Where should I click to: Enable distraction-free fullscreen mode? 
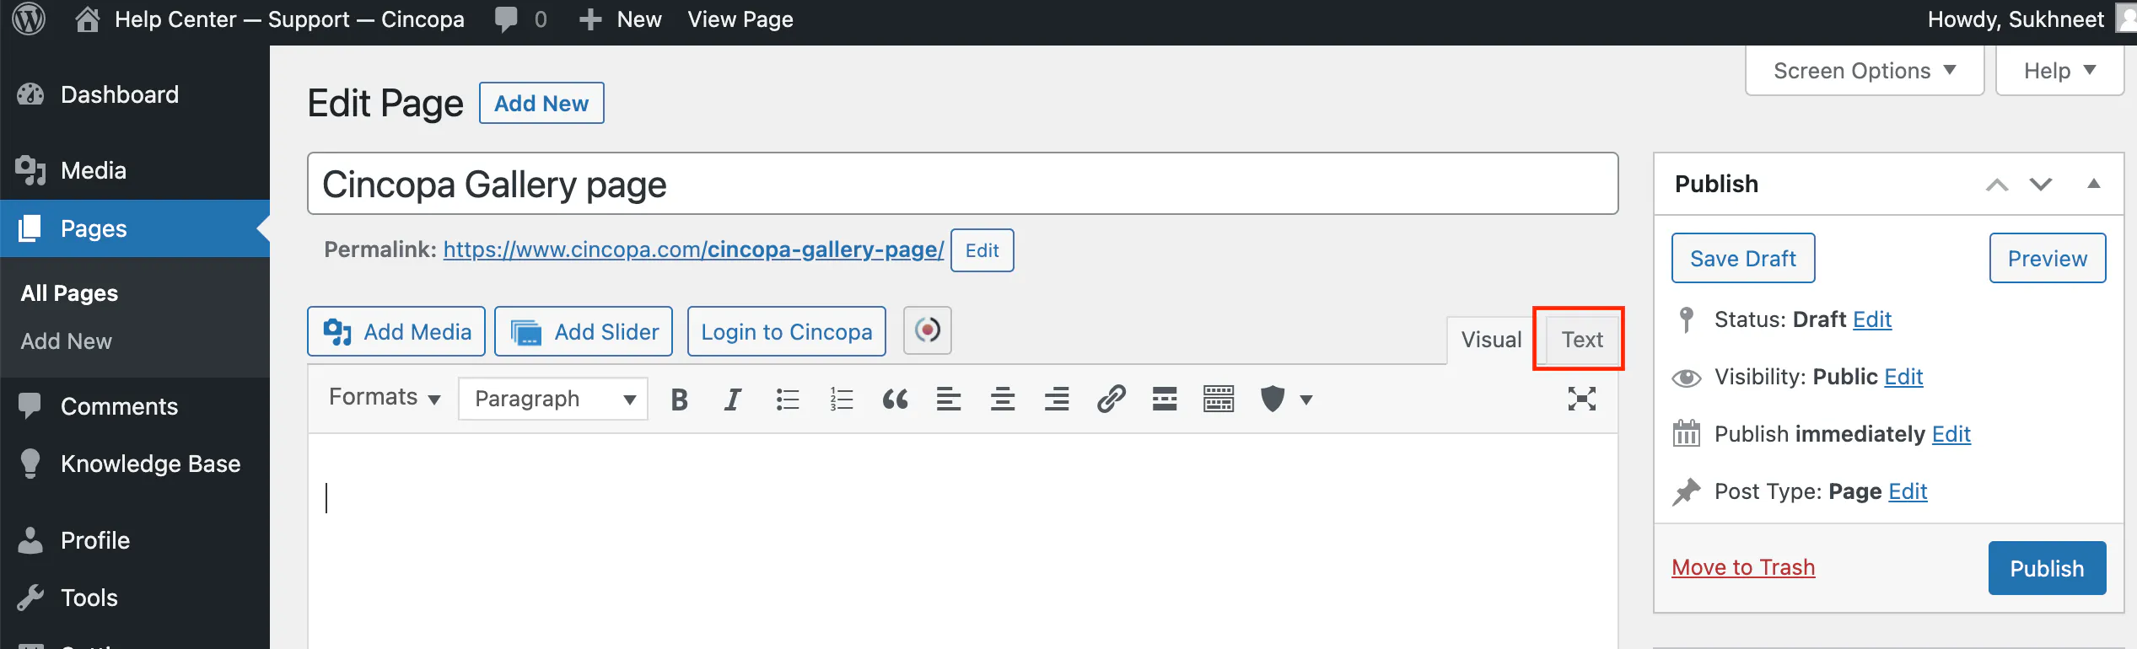(1582, 399)
